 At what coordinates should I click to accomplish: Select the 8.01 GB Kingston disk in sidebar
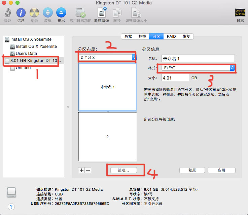point(33,61)
